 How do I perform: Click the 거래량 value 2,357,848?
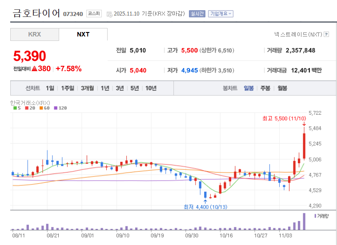point(301,51)
